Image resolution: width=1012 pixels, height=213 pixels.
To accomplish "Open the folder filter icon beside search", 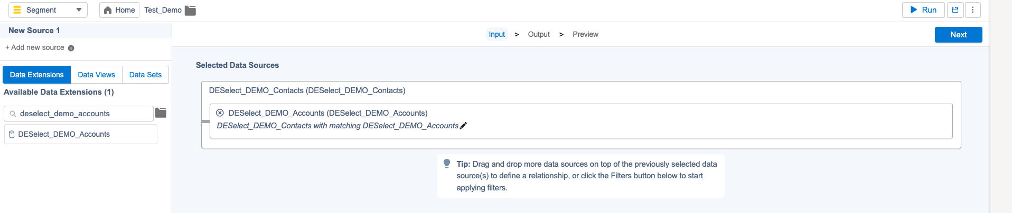I will tap(161, 113).
